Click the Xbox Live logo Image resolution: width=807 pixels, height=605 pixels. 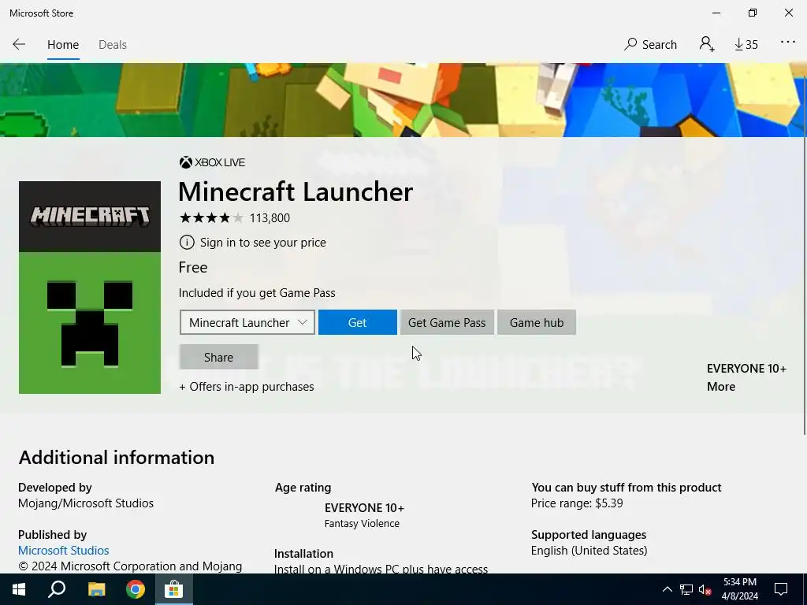coord(212,162)
